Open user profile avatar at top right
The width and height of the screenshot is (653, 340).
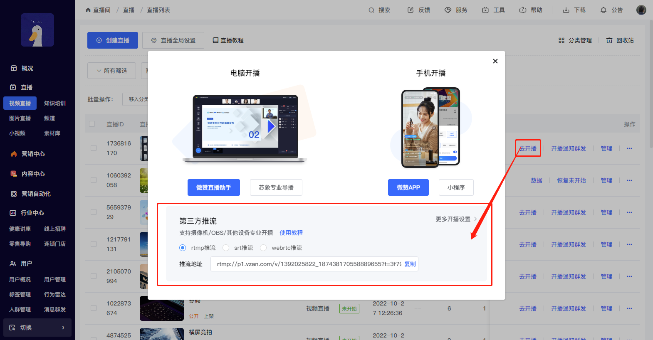pyautogui.click(x=641, y=10)
